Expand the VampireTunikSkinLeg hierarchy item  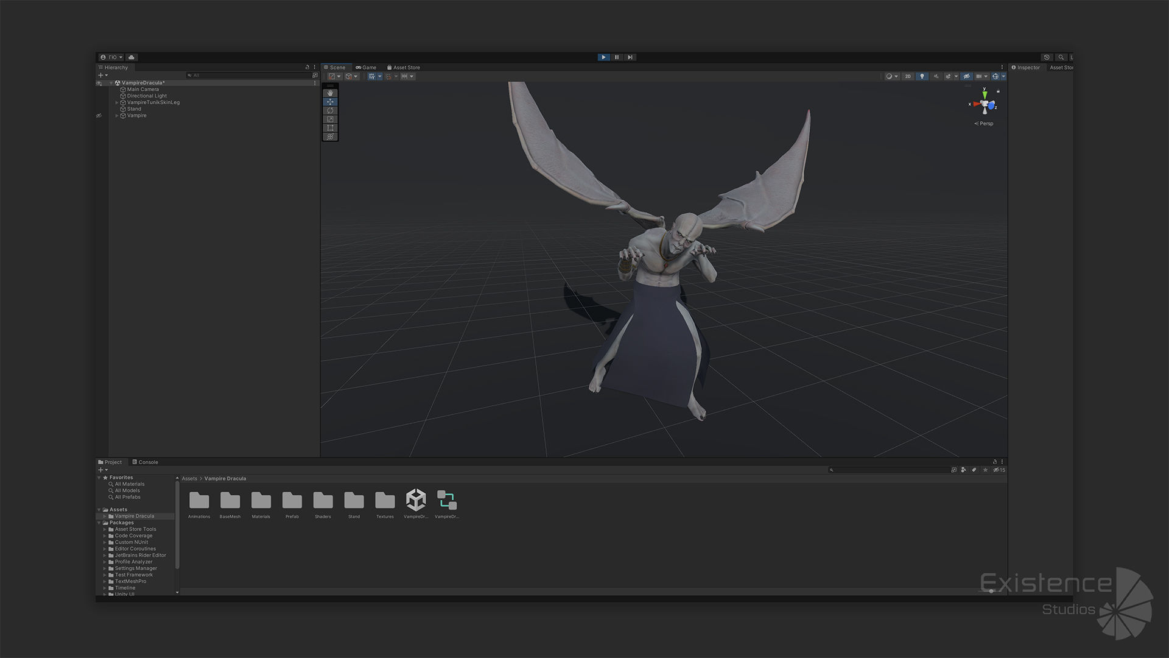117,102
